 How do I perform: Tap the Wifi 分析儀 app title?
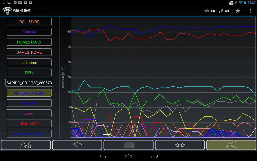22,11
